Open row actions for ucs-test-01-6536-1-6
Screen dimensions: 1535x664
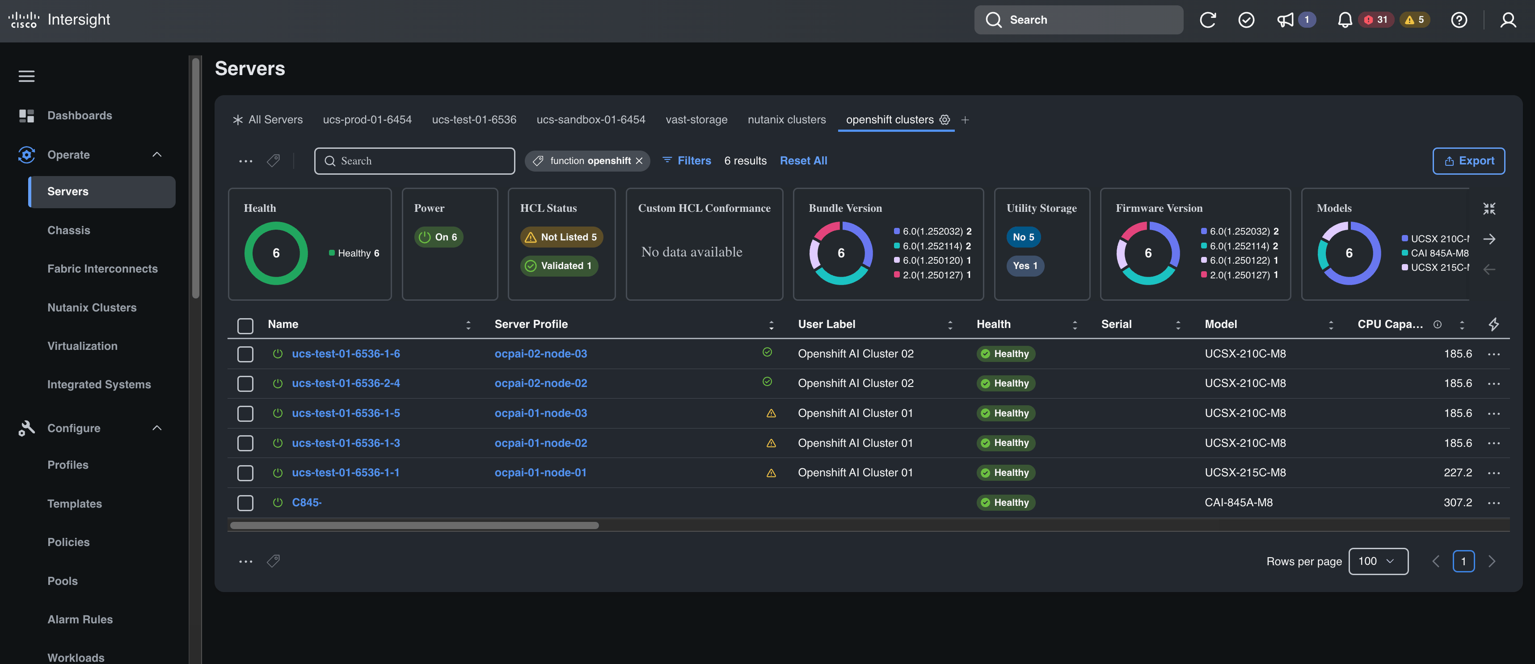[1493, 354]
